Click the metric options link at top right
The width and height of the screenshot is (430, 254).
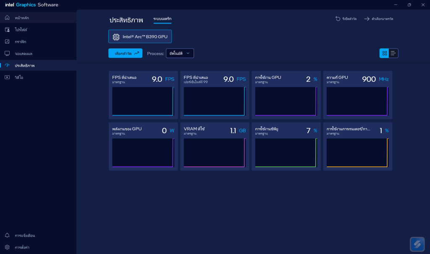379,19
